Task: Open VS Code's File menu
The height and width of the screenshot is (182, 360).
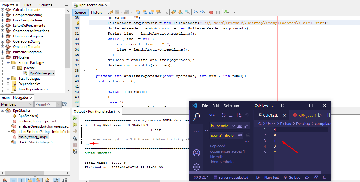Action: point(205,106)
